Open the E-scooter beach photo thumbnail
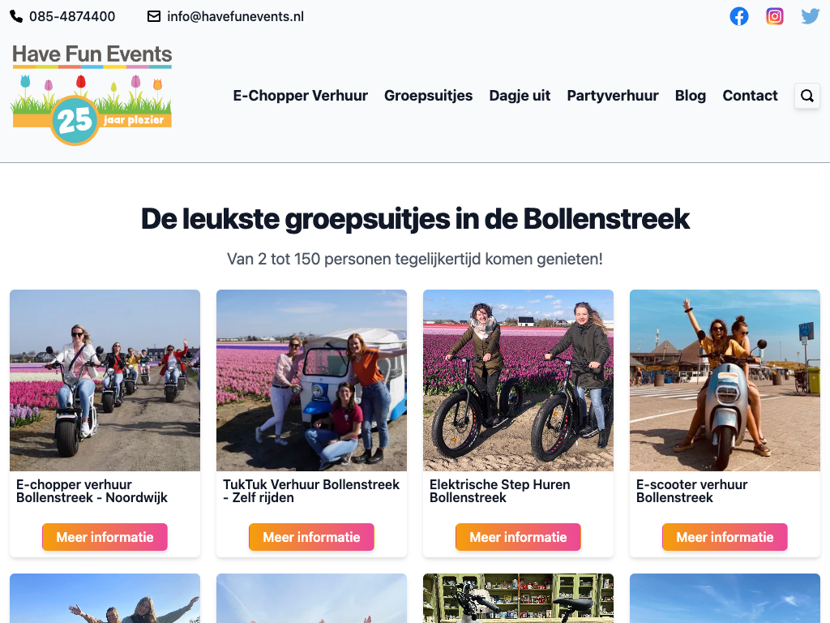The width and height of the screenshot is (830, 623). [x=725, y=380]
